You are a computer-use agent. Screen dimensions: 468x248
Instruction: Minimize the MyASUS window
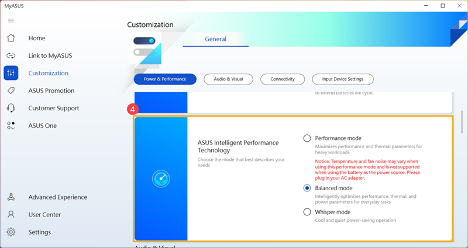click(426, 6)
